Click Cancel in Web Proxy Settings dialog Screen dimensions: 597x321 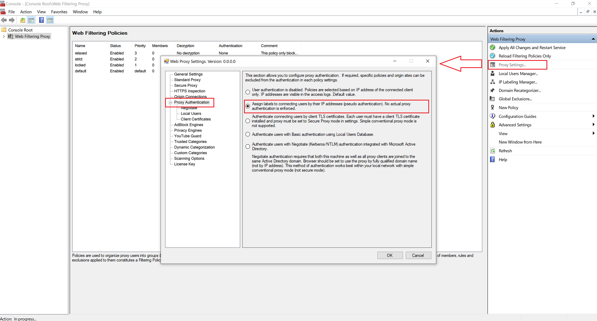pos(418,255)
